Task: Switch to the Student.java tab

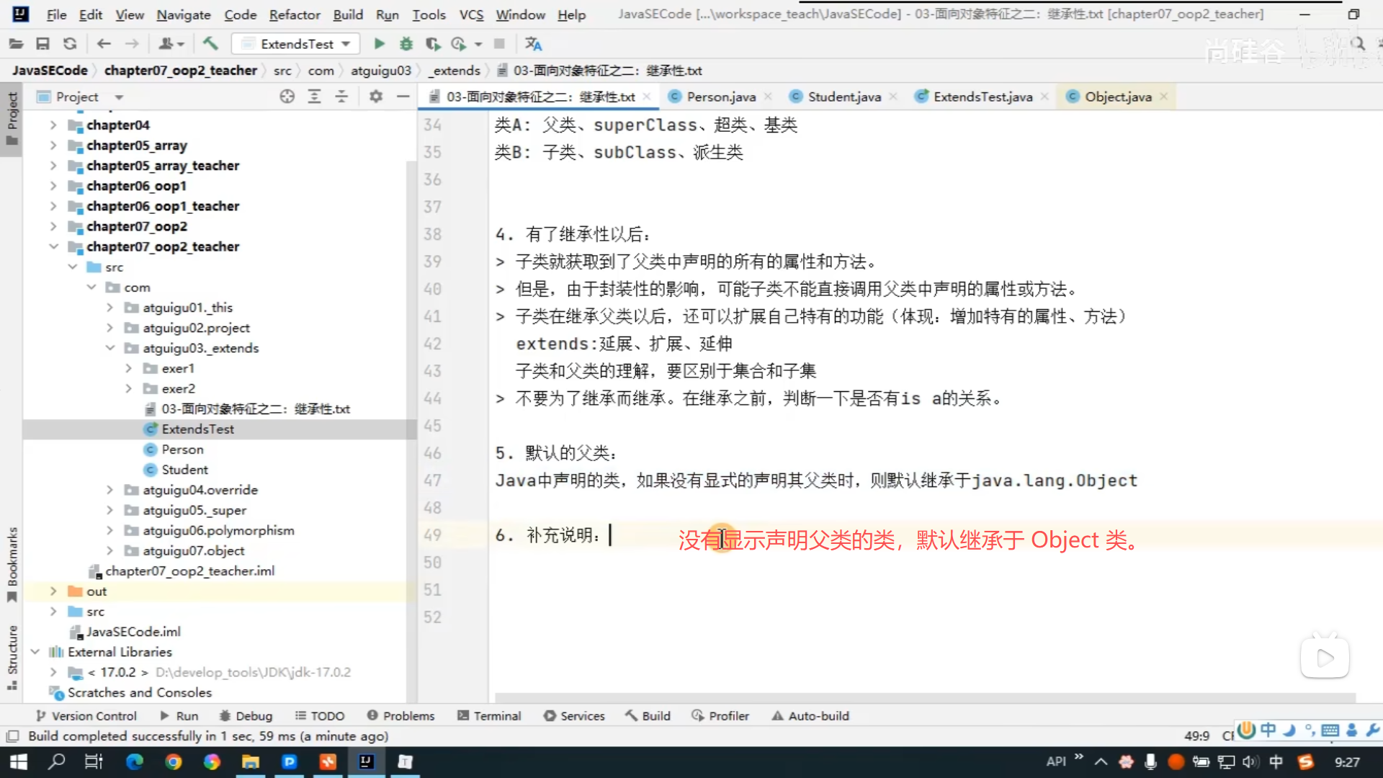Action: point(843,97)
